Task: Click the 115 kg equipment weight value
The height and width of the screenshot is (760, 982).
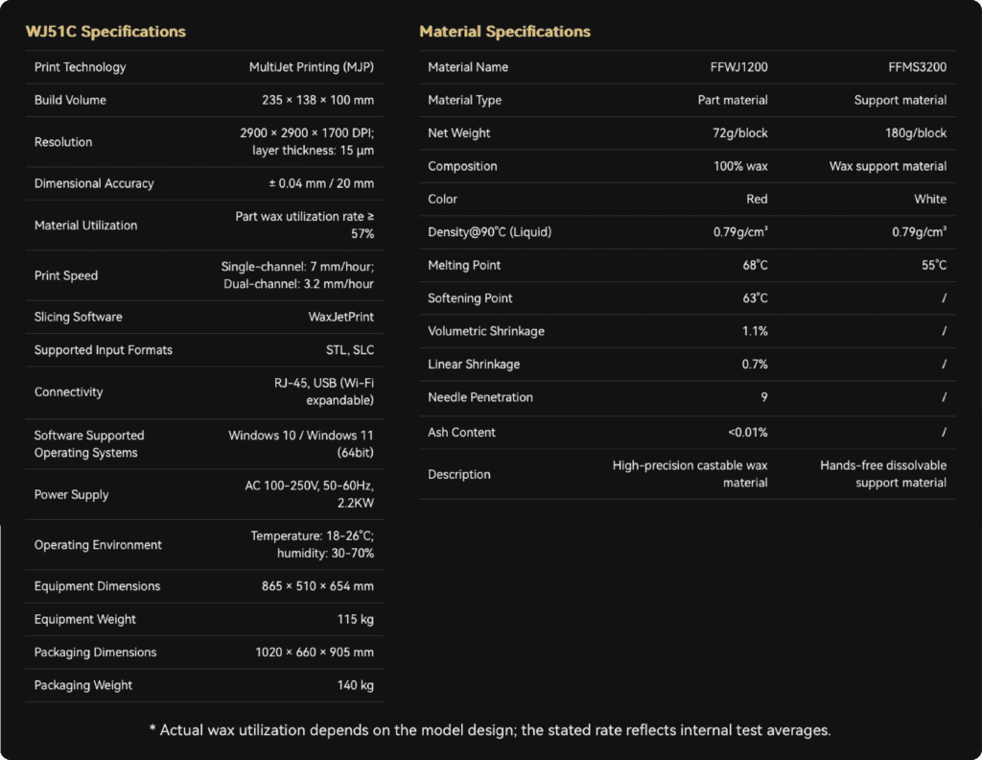Action: tap(355, 620)
